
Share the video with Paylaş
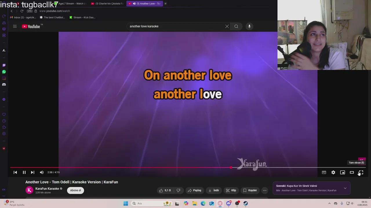click(x=194, y=190)
